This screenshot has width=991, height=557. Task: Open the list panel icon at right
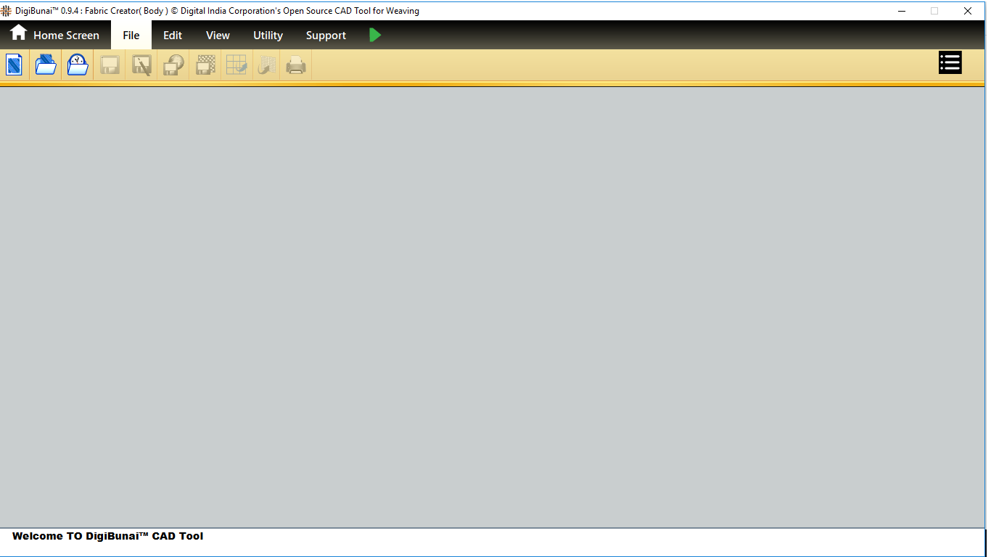point(950,63)
